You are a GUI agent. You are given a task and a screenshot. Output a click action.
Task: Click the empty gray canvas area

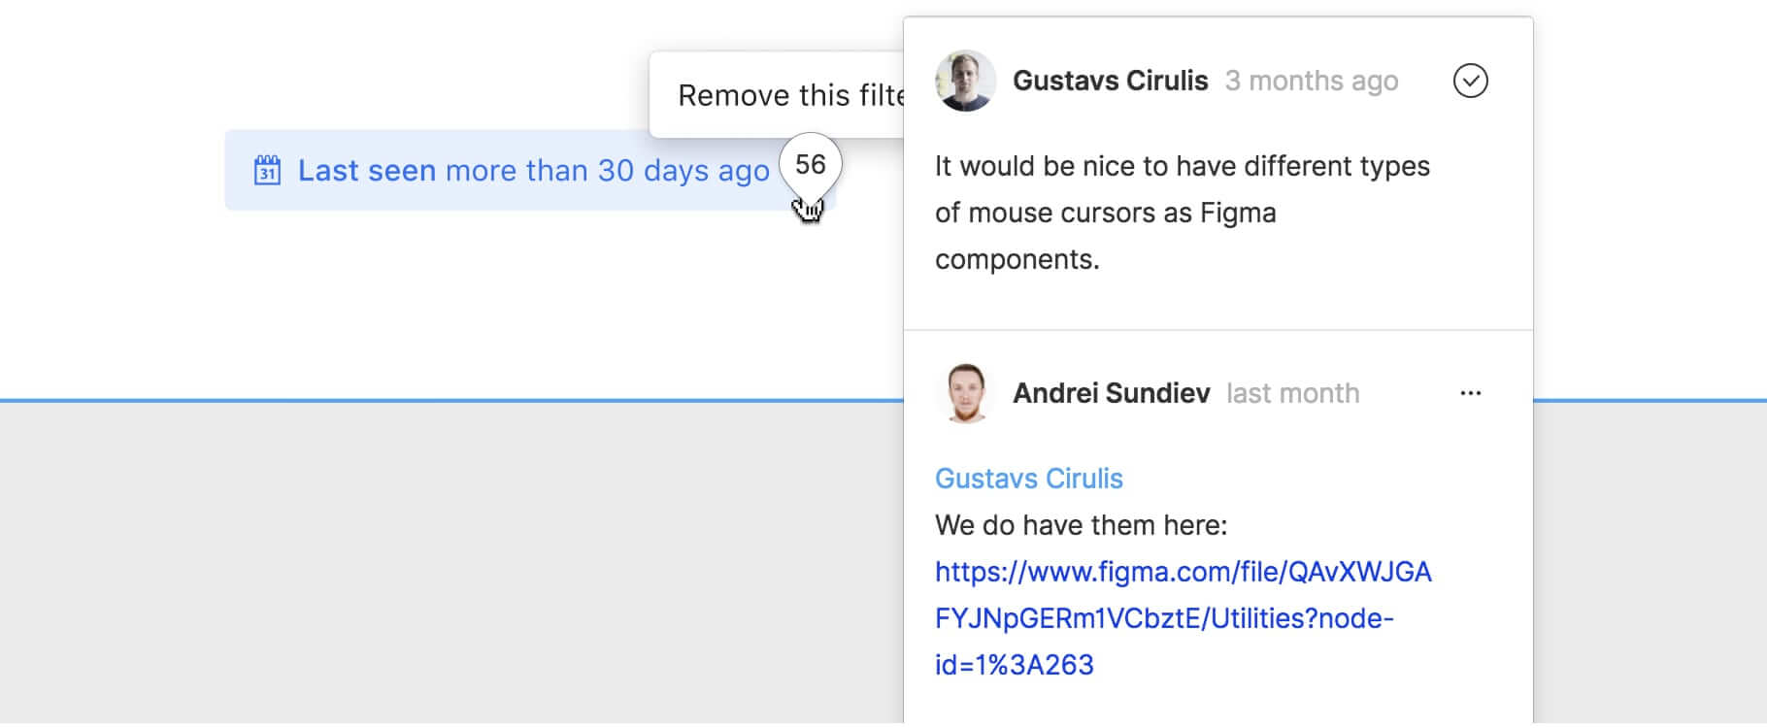pos(437,563)
